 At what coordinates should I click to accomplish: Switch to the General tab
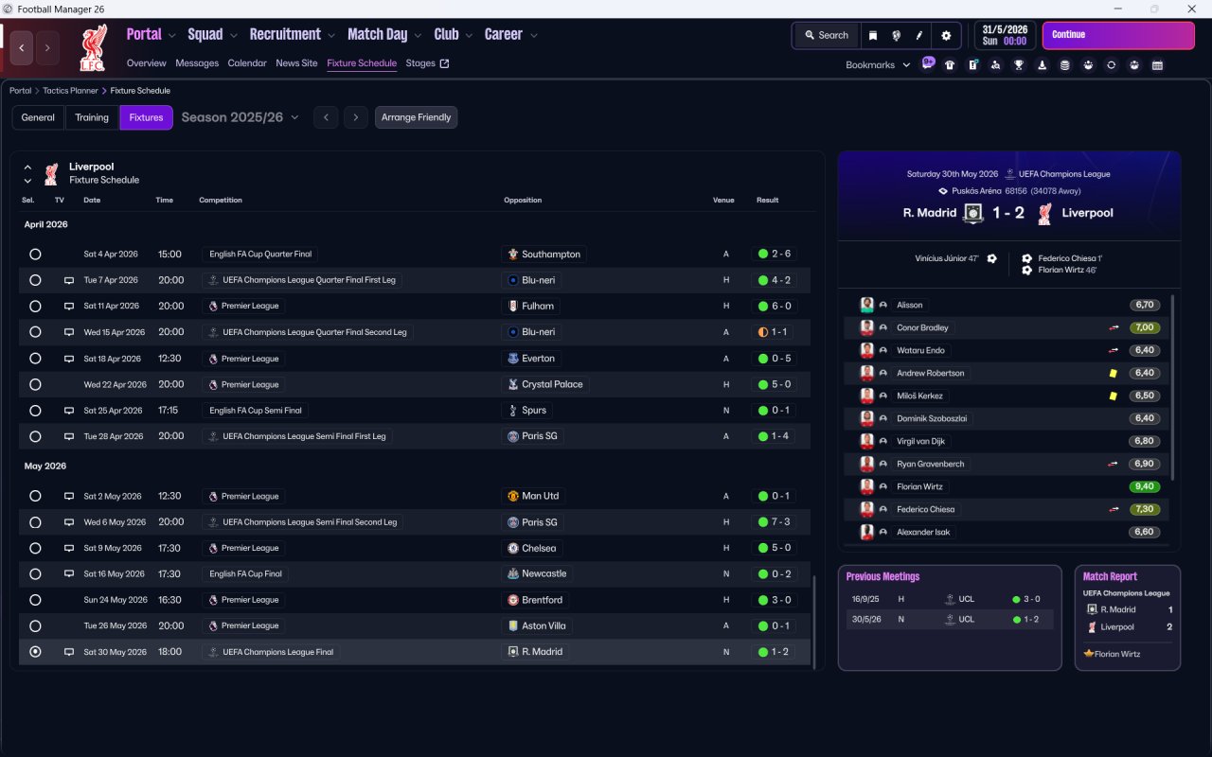pyautogui.click(x=38, y=117)
